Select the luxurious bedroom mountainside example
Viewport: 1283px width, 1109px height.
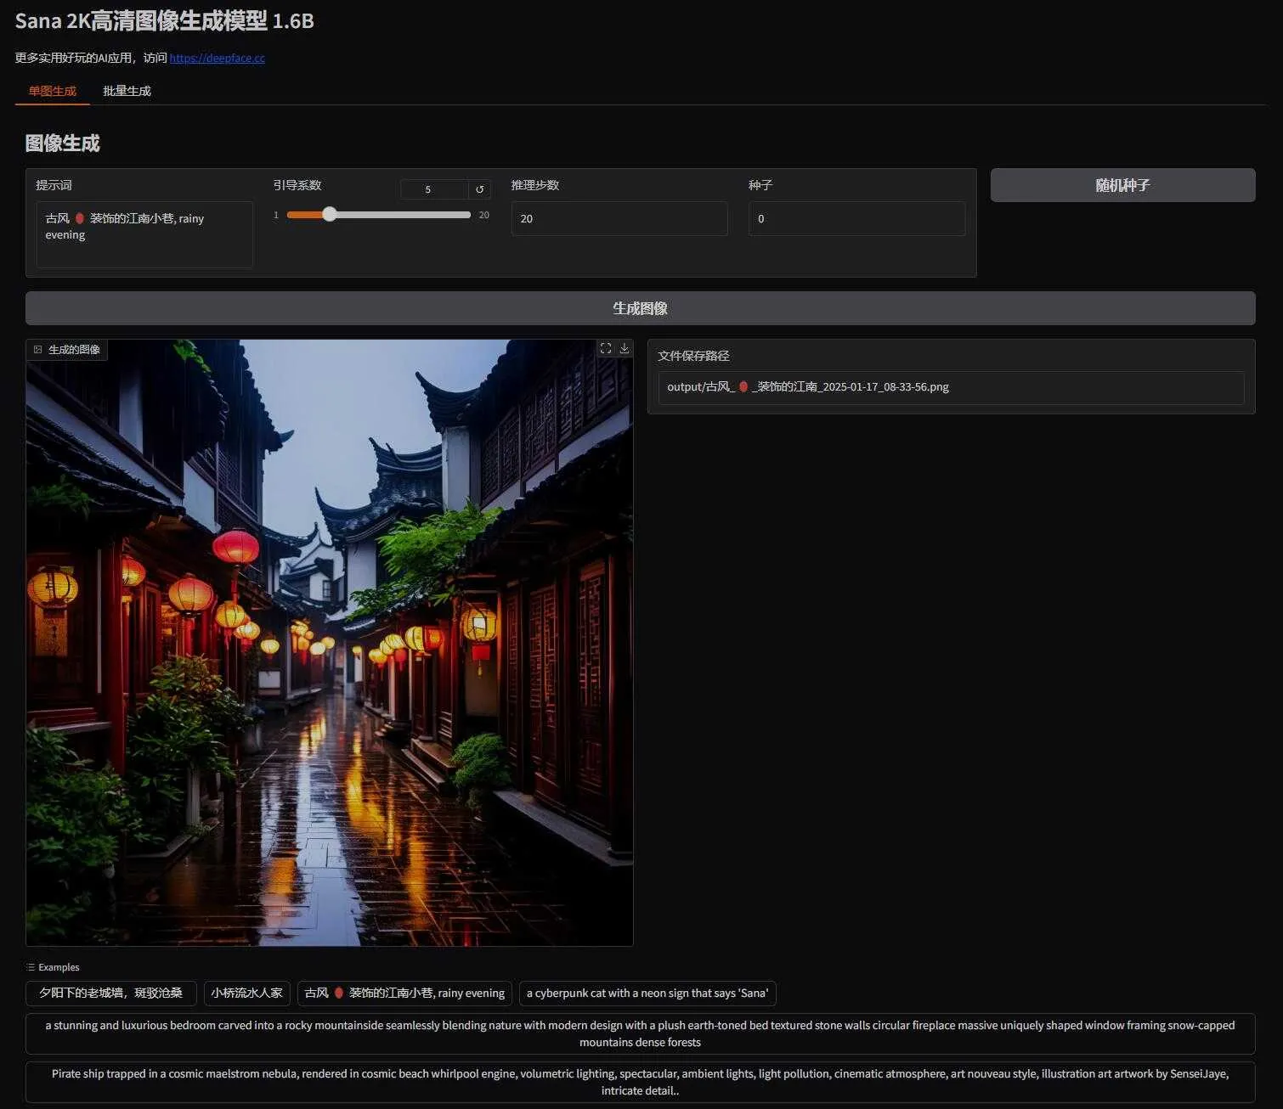640,1033
